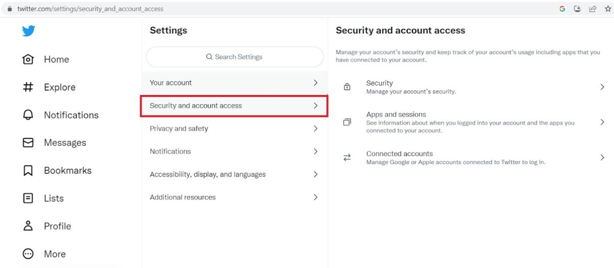
Task: Click the Twitter bird logo
Action: coord(28,31)
